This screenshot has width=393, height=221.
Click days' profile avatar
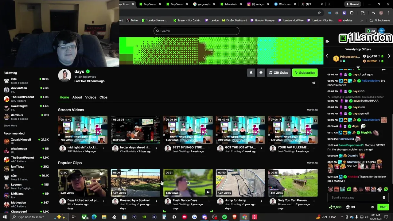pos(65,76)
